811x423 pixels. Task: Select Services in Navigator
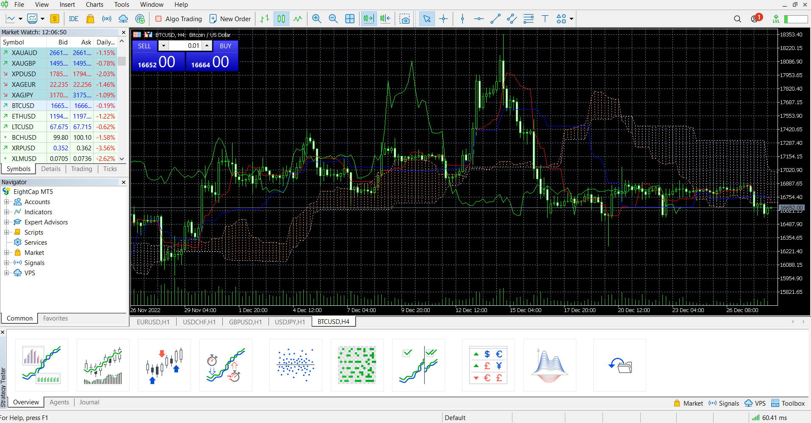pos(36,243)
